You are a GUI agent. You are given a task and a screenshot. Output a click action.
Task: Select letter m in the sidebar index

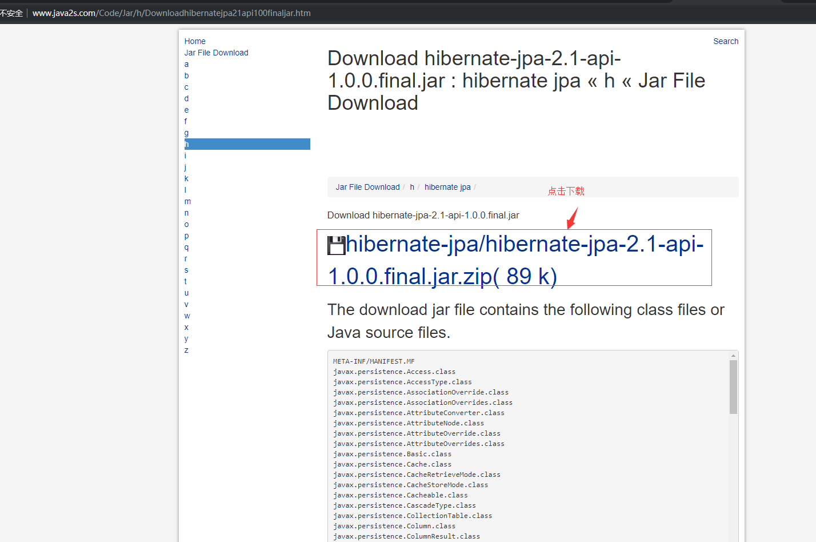187,201
